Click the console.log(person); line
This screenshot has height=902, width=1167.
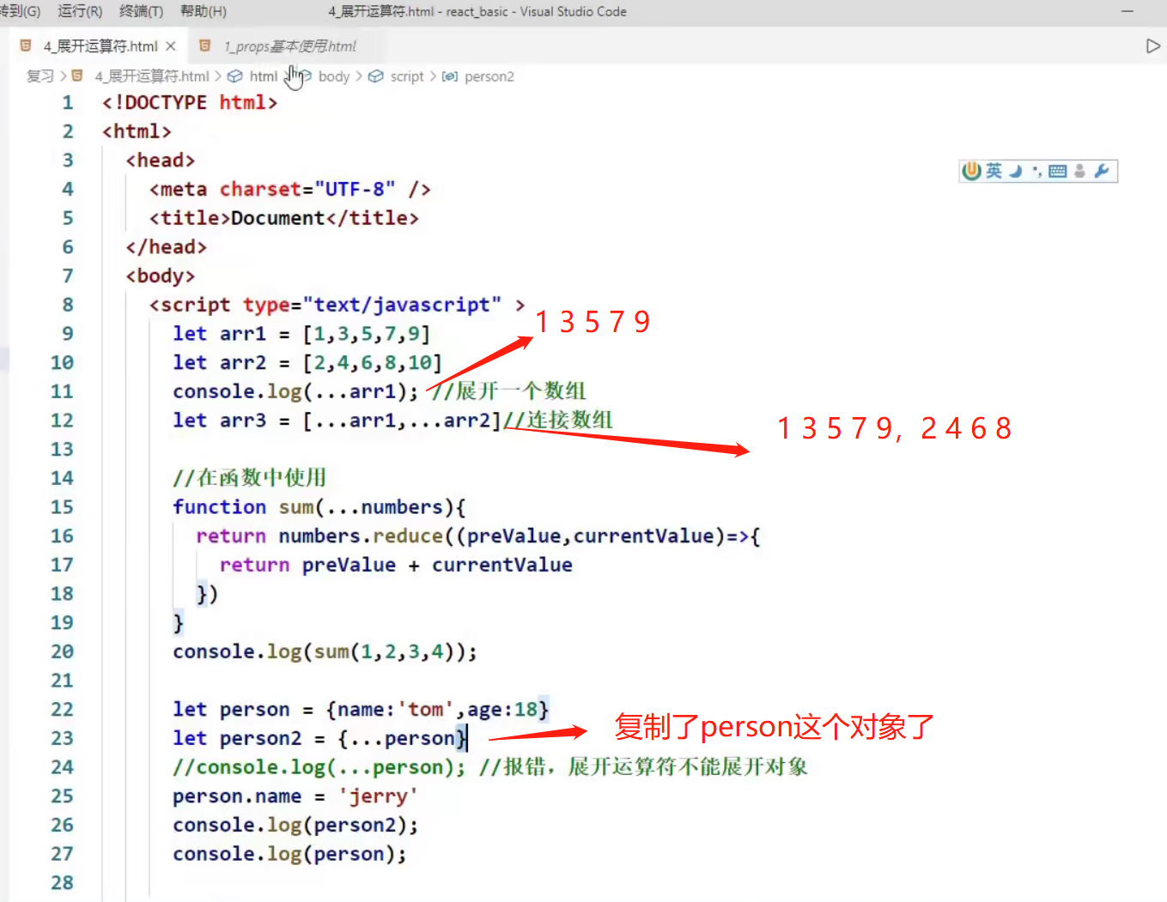coord(289,854)
